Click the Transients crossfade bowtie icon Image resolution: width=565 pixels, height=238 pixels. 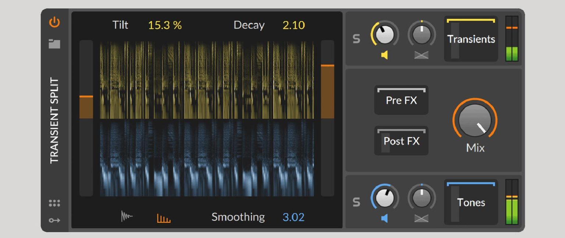point(421,55)
